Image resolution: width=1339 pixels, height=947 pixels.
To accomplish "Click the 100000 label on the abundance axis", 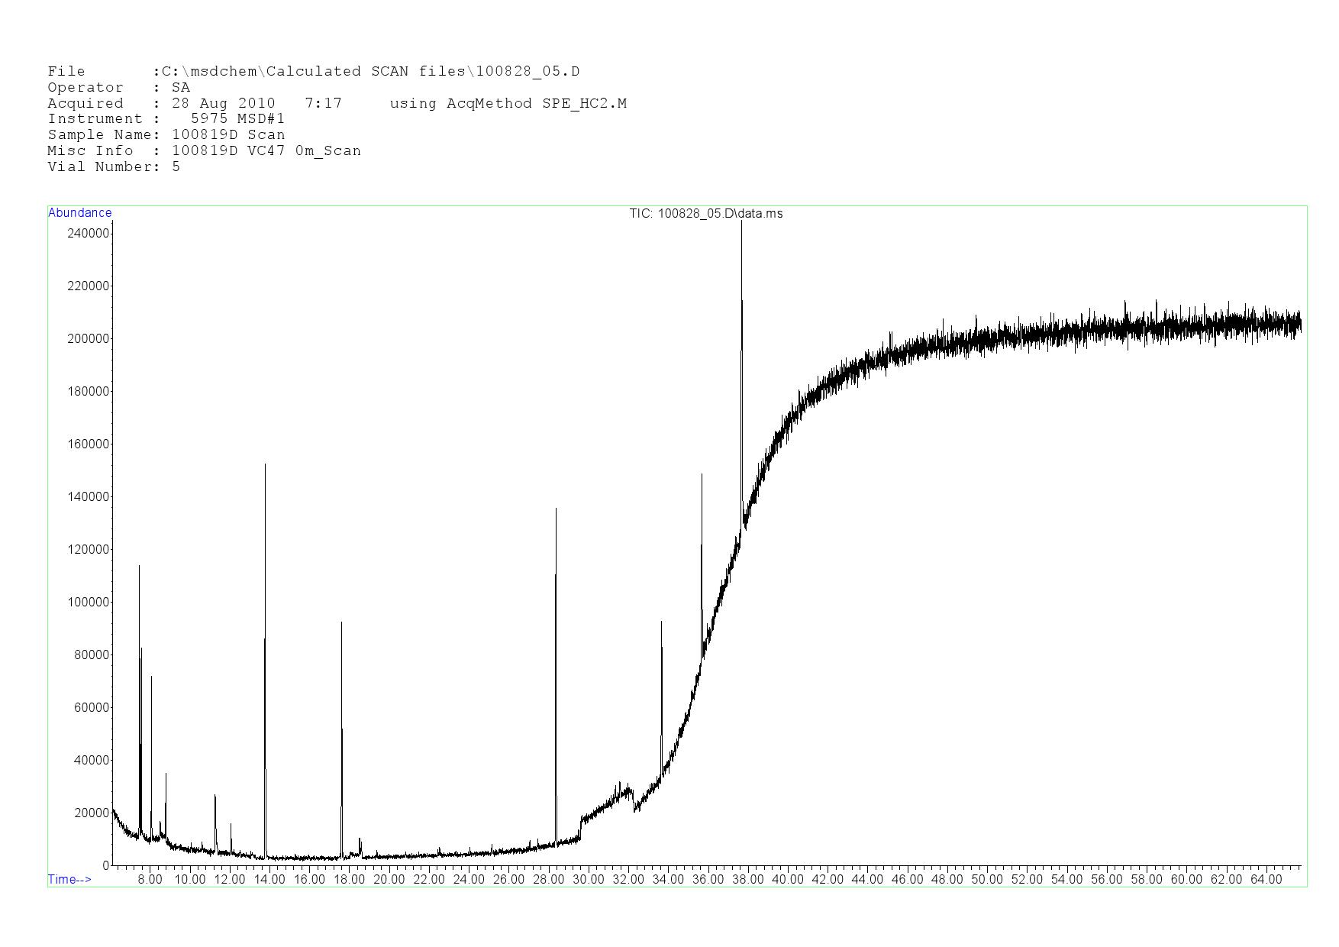I will tap(88, 603).
